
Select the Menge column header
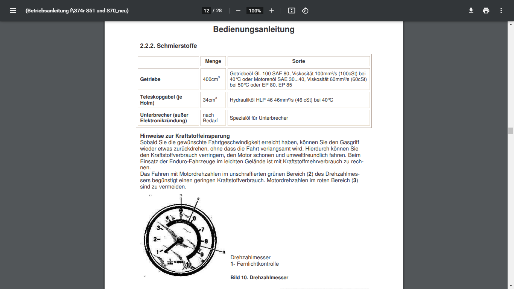click(x=213, y=61)
